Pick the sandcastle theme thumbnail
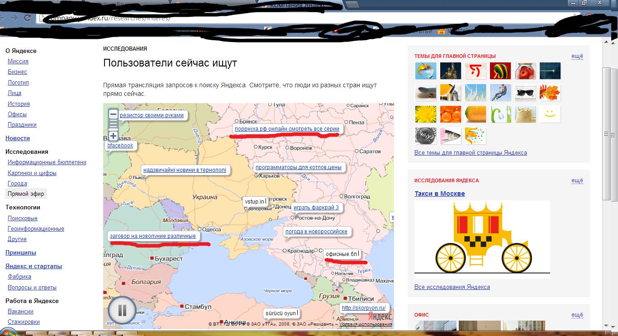Viewport: 618px width, 336px height. (x=525, y=114)
